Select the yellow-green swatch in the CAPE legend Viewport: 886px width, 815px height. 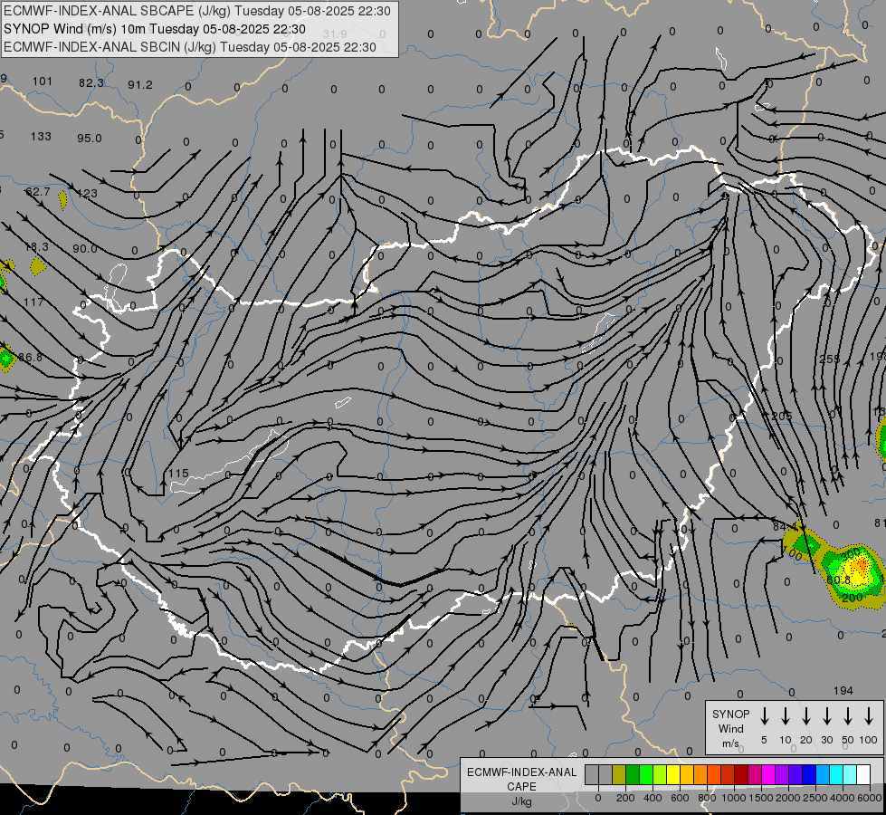pos(660,775)
